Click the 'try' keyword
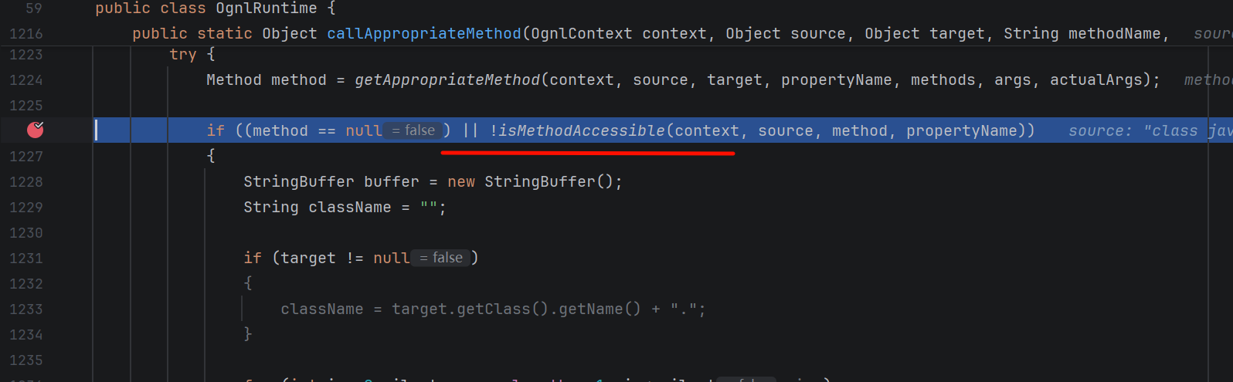1233x382 pixels. tap(183, 54)
